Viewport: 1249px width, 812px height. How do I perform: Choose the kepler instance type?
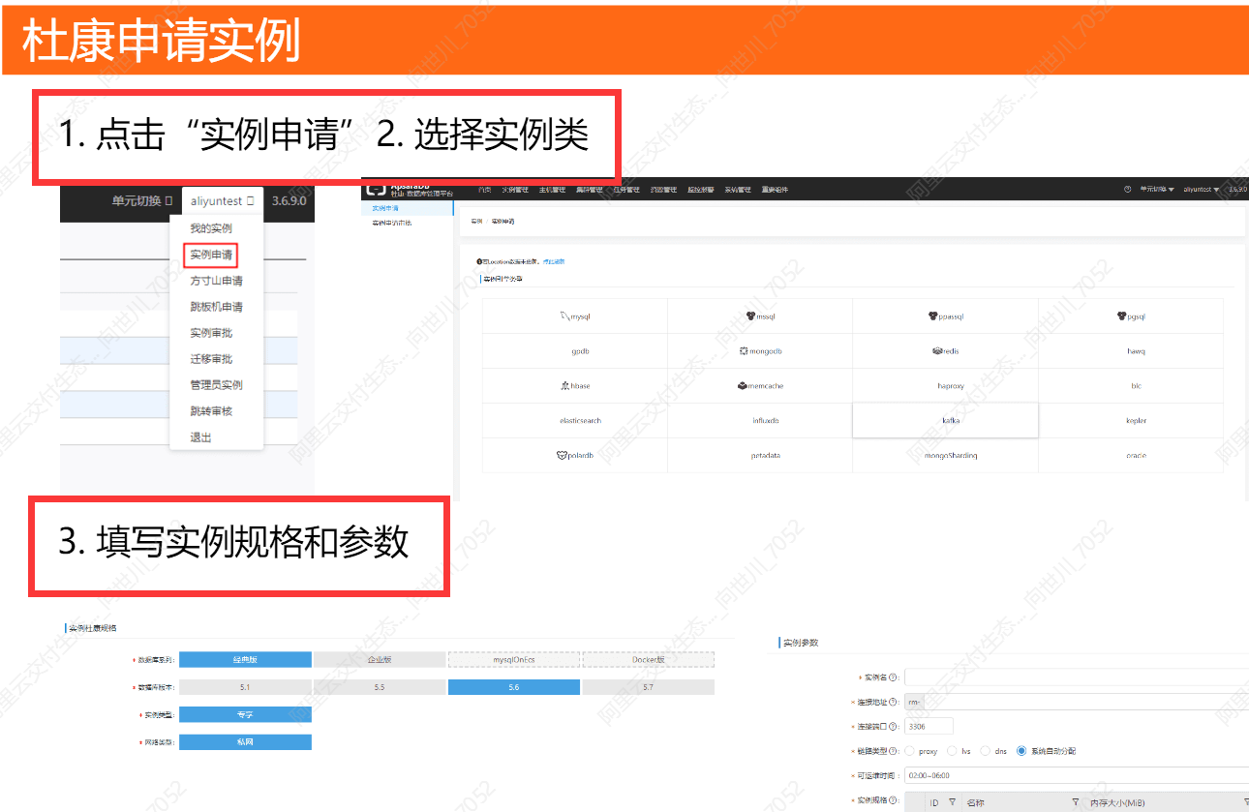click(x=1131, y=421)
